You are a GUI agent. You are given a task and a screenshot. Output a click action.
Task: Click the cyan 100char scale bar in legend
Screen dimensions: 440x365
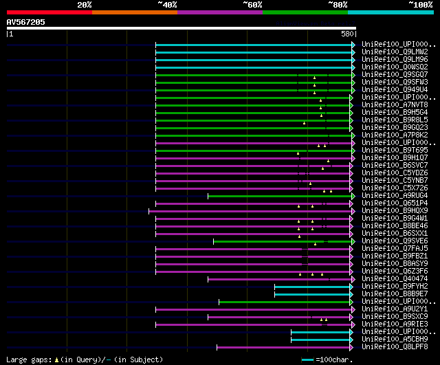click(307, 360)
